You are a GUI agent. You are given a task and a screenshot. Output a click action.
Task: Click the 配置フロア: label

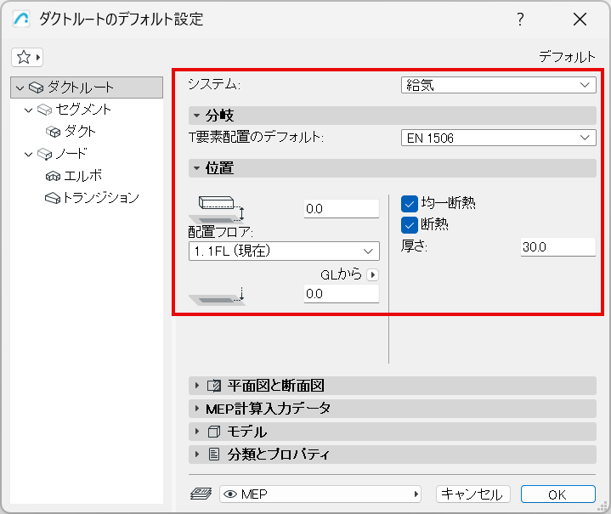[x=221, y=232]
